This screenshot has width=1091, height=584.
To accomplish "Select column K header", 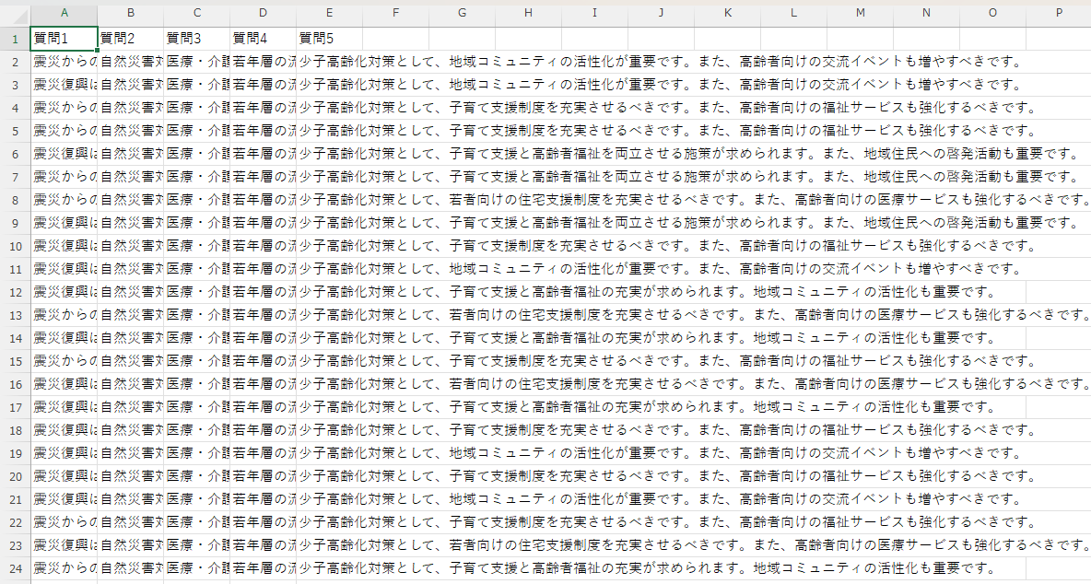I will 727,13.
